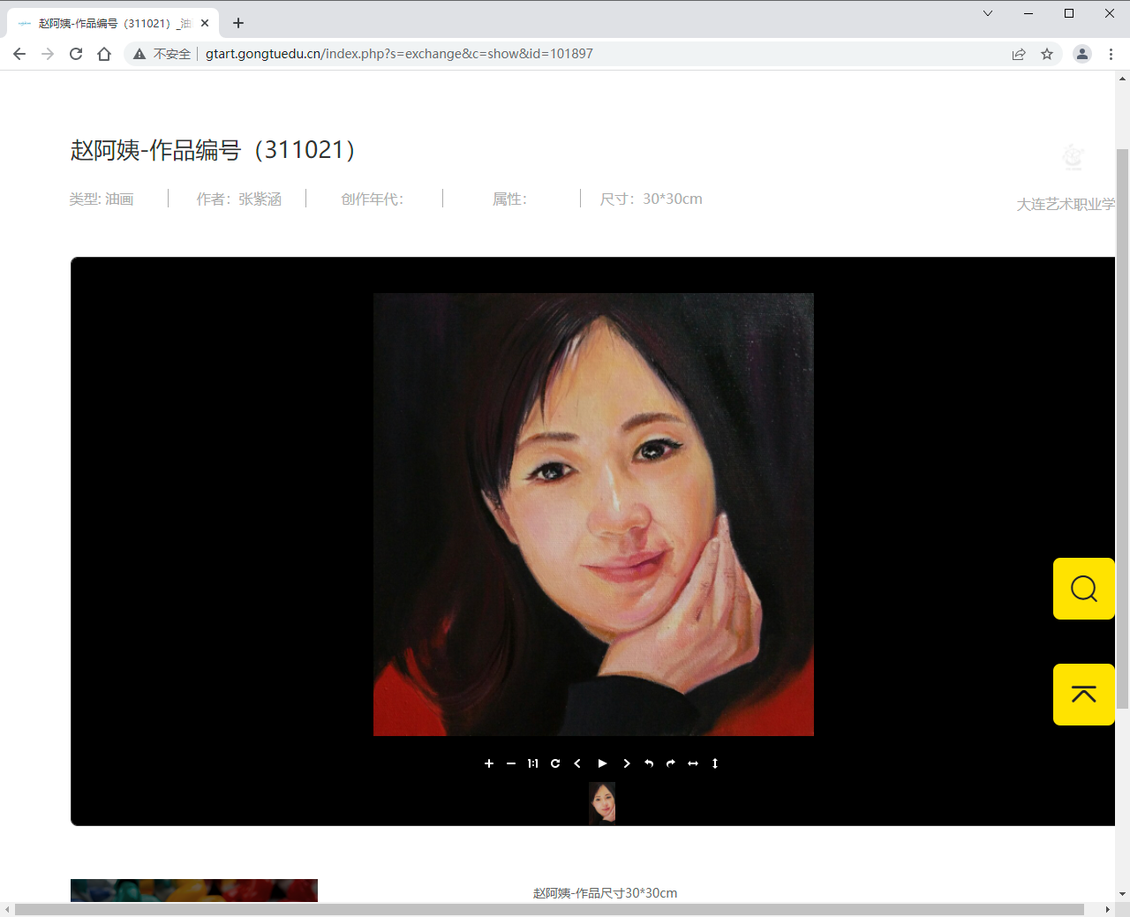1130x917 pixels.
Task: Zoom in with the viewer plus icon
Action: (489, 763)
